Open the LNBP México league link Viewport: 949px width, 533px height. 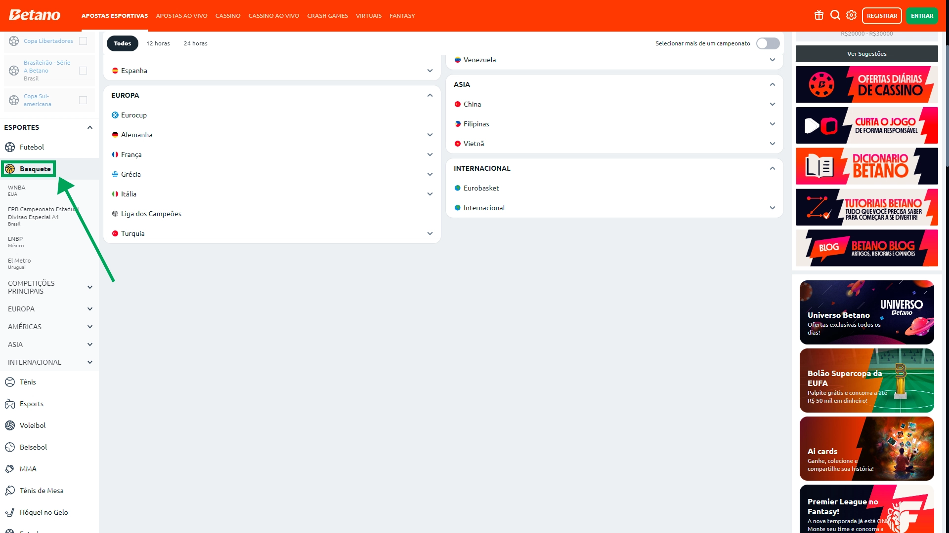(16, 242)
